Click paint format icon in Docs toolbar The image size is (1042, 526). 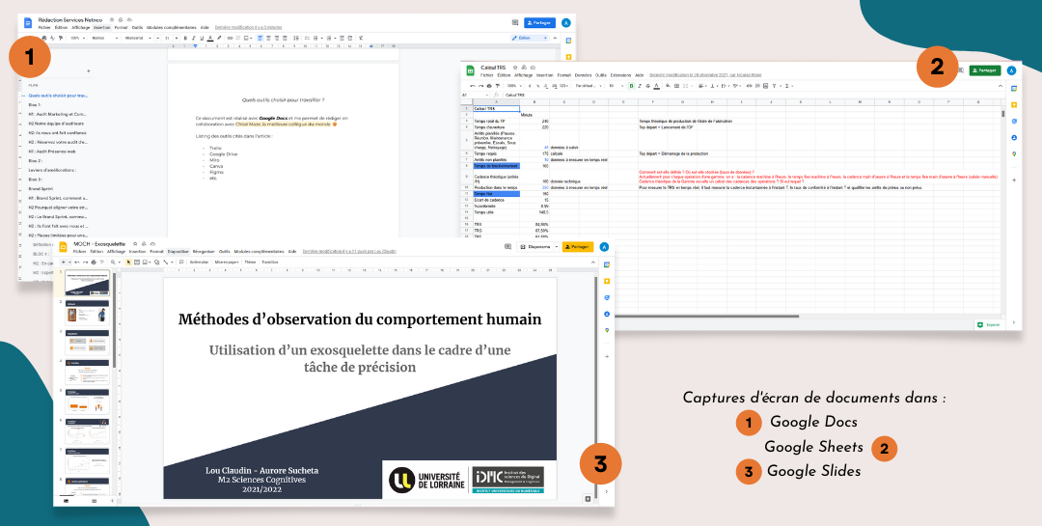pos(61,38)
